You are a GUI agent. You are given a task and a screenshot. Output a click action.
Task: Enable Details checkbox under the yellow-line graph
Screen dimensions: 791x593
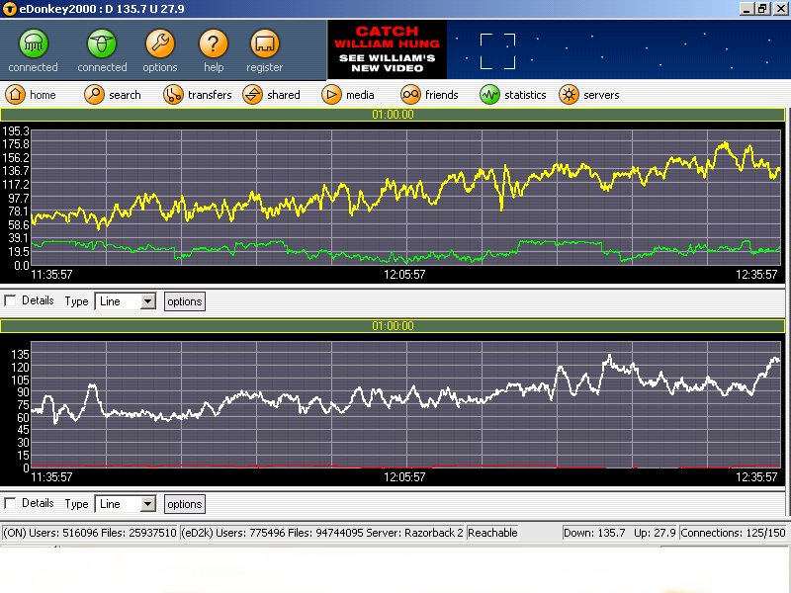coord(11,300)
